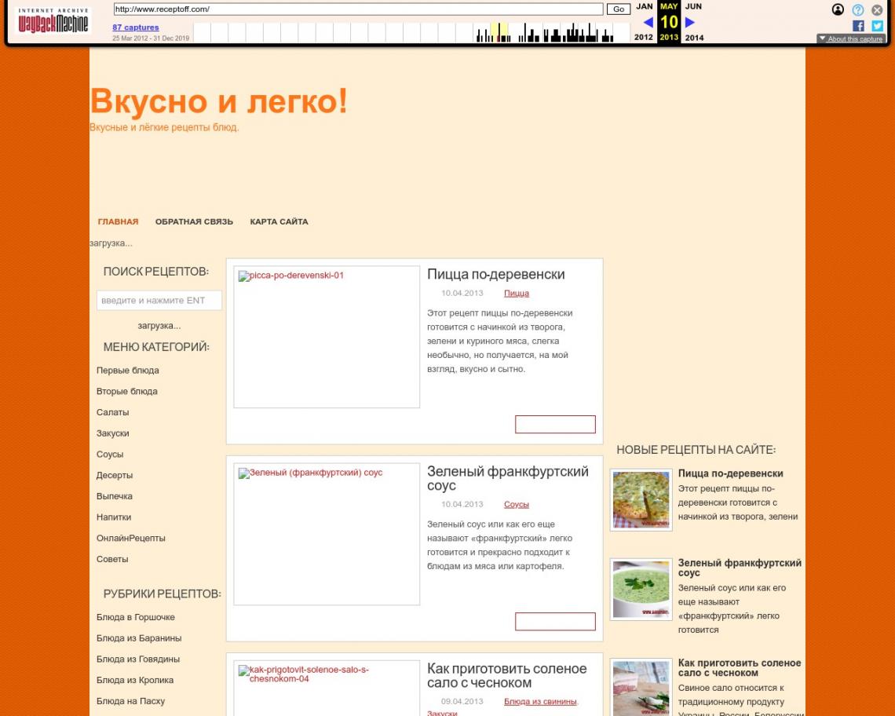Select year 2014 in timeline
This screenshot has height=716, width=895.
(x=694, y=37)
